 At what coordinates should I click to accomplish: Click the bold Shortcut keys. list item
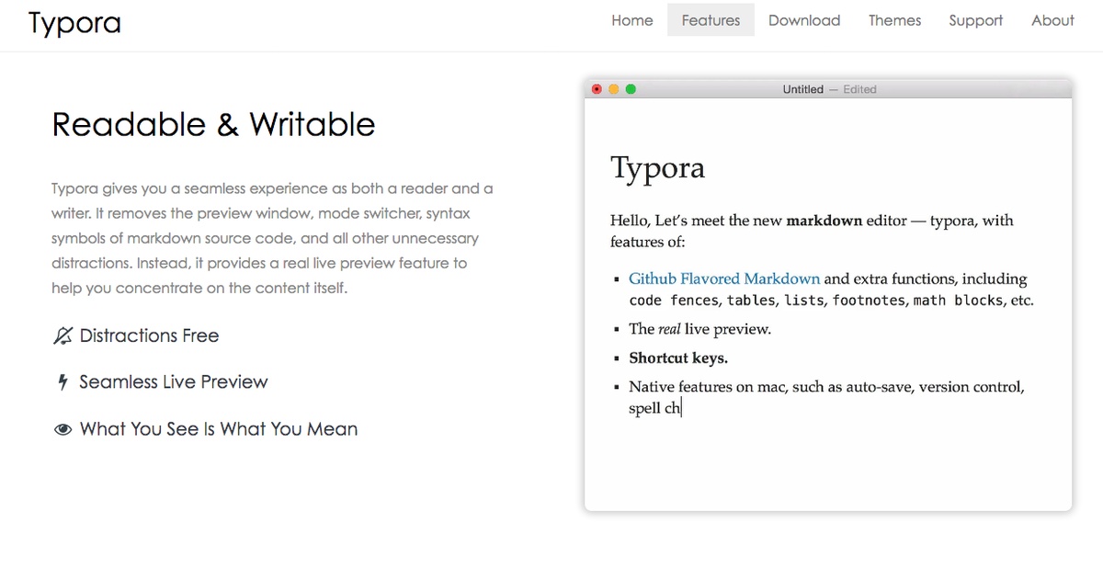pos(678,358)
